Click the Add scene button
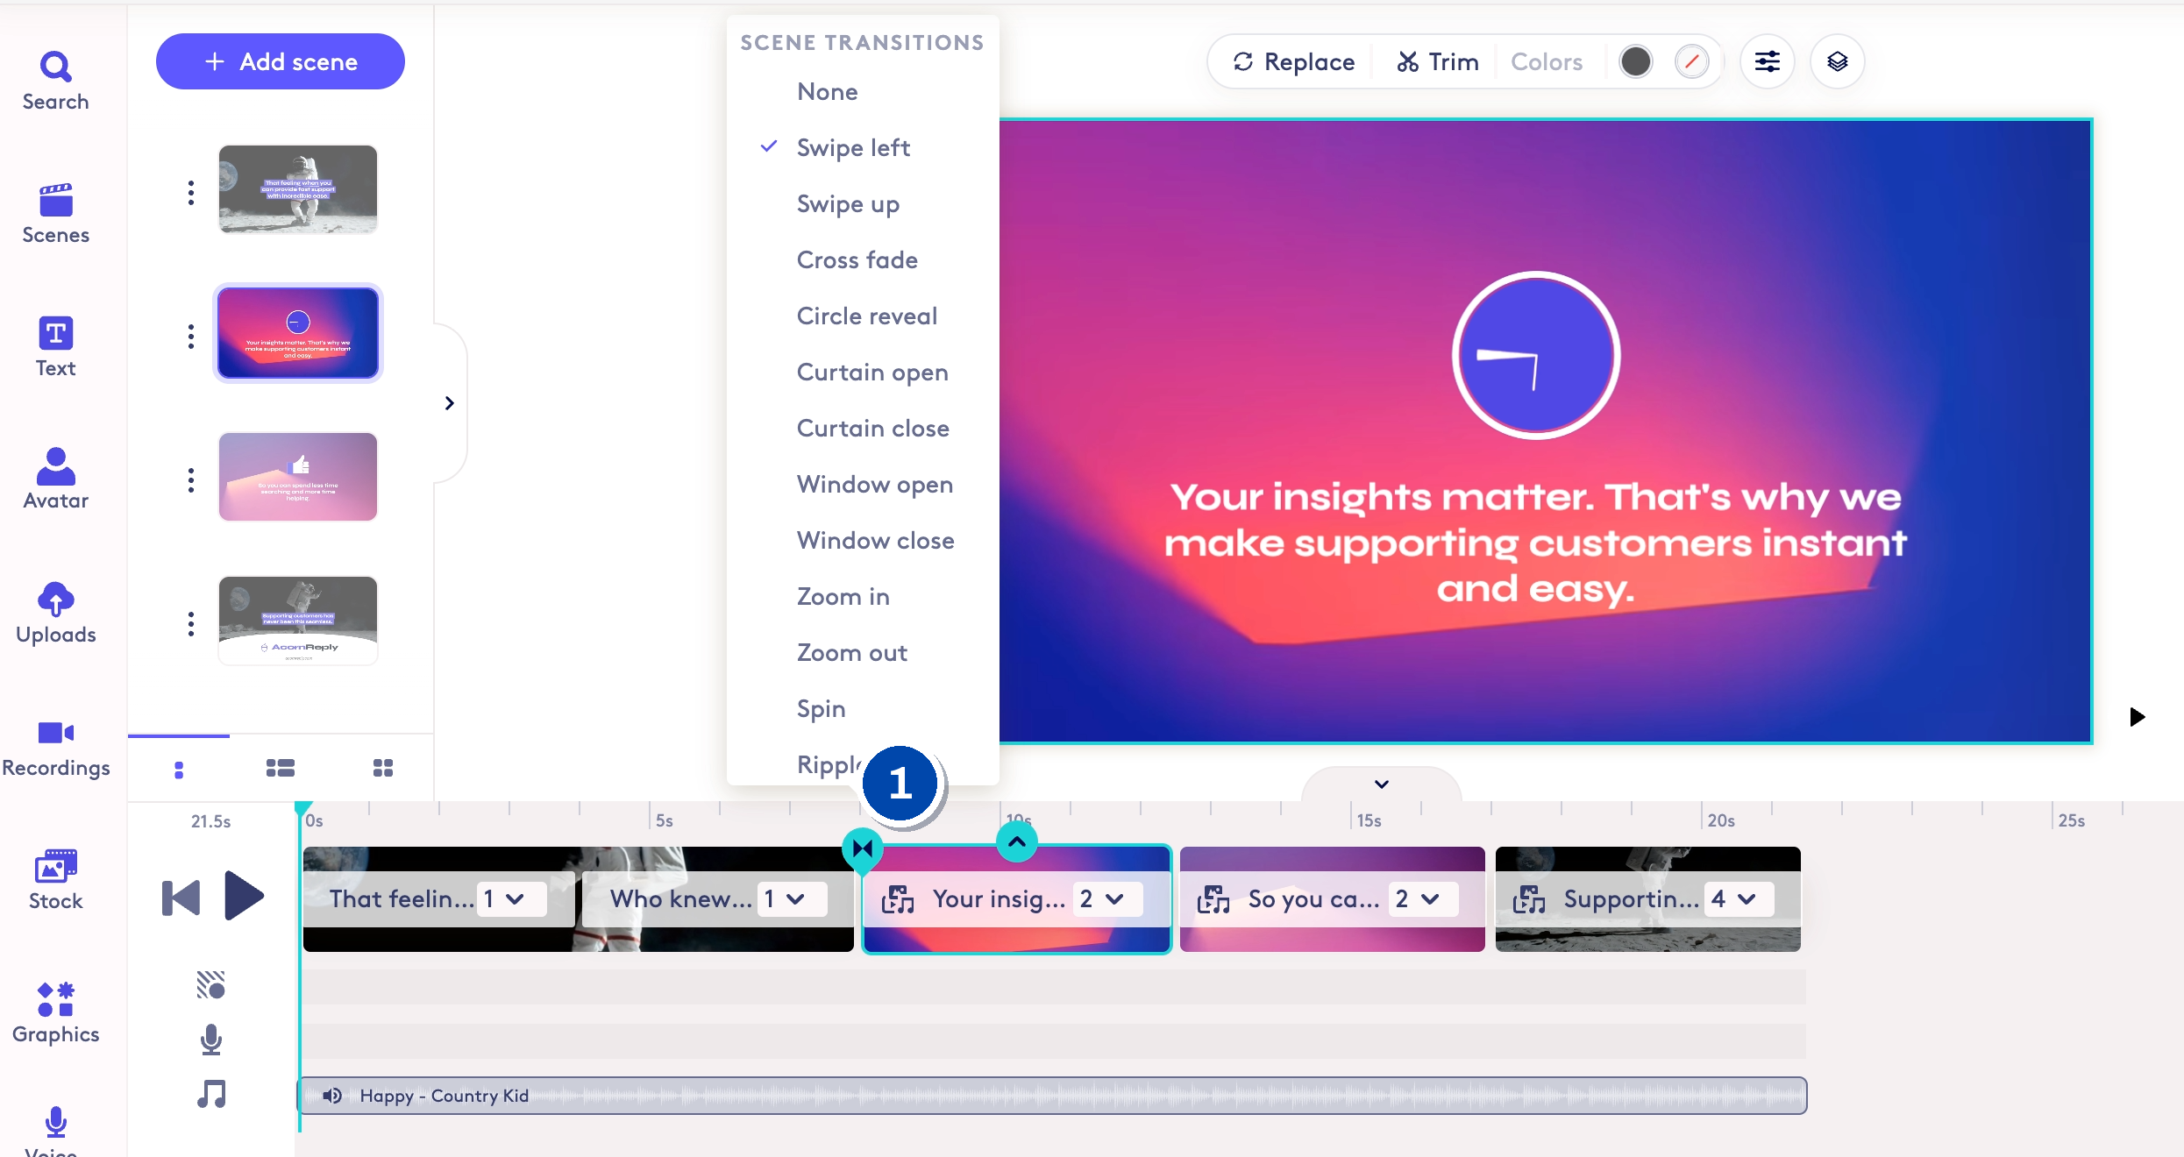2184x1157 pixels. tap(281, 61)
